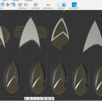
Task: Select the Joint tool in Ensamblar
Action: point(26,5)
